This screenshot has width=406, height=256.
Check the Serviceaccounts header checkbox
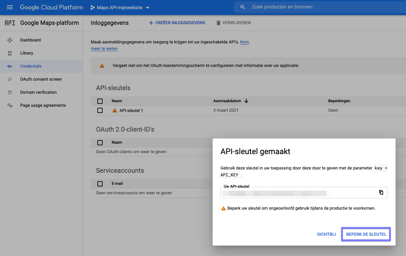point(100,184)
